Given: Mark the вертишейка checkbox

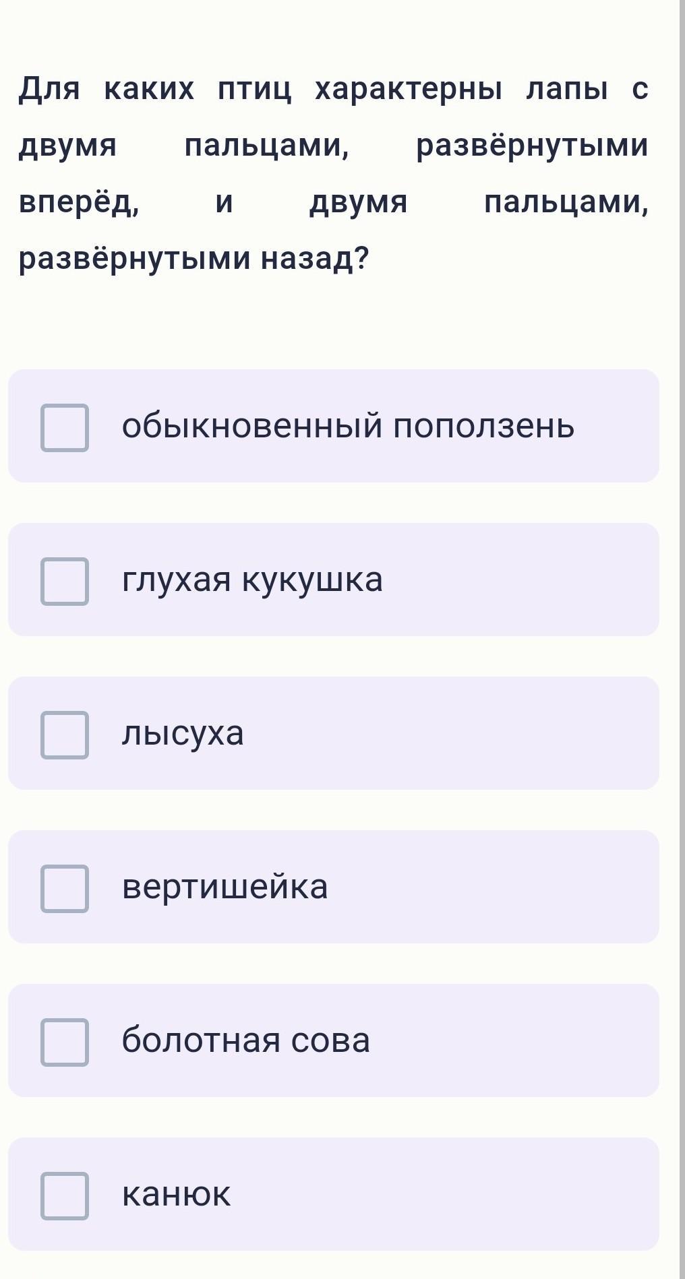Looking at the screenshot, I should (65, 888).
